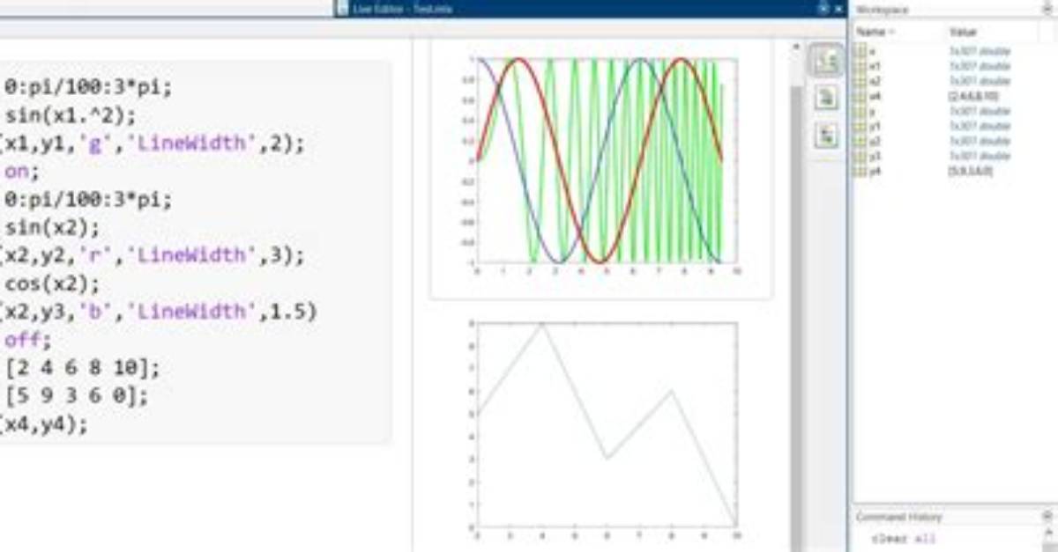Select the y3 variable icon in Workspace
Viewport: 1058px width, 552px height.
tap(861, 156)
